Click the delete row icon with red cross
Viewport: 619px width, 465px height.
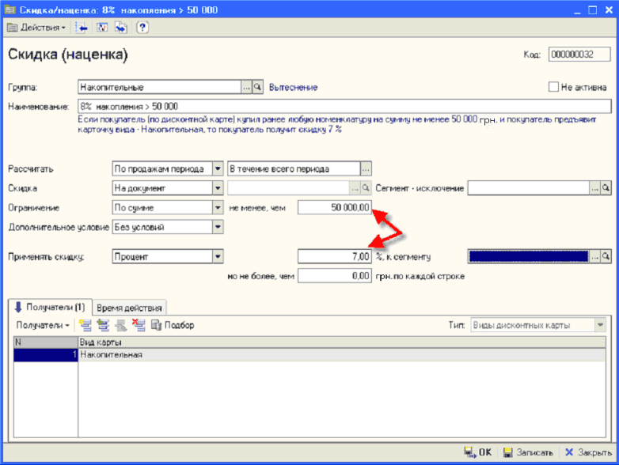[138, 325]
